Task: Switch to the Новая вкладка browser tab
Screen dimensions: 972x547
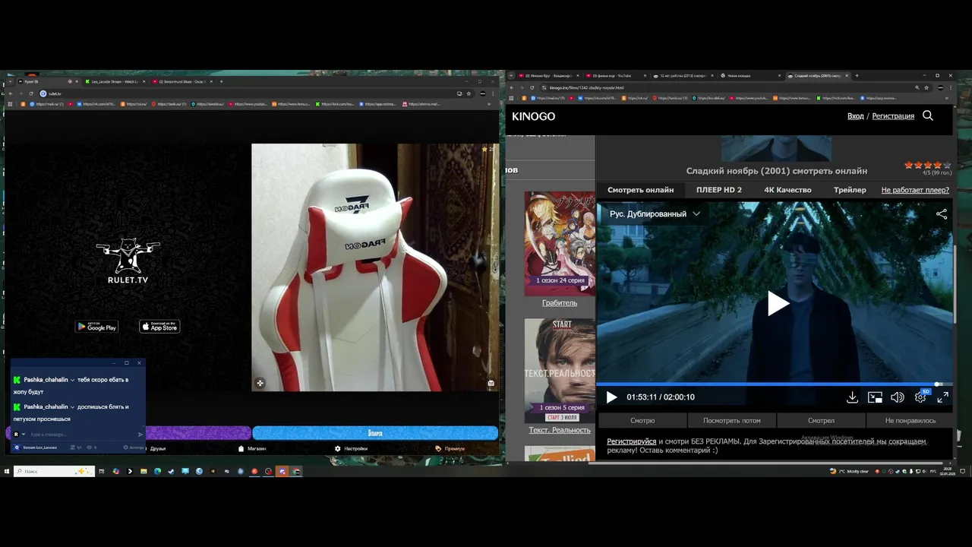Action: pyautogui.click(x=750, y=76)
